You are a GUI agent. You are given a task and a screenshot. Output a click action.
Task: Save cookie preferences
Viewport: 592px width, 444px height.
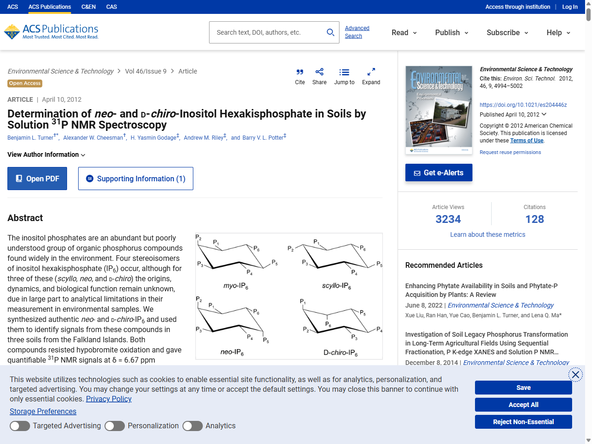point(523,388)
